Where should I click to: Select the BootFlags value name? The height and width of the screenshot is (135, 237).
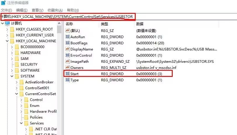79,43
